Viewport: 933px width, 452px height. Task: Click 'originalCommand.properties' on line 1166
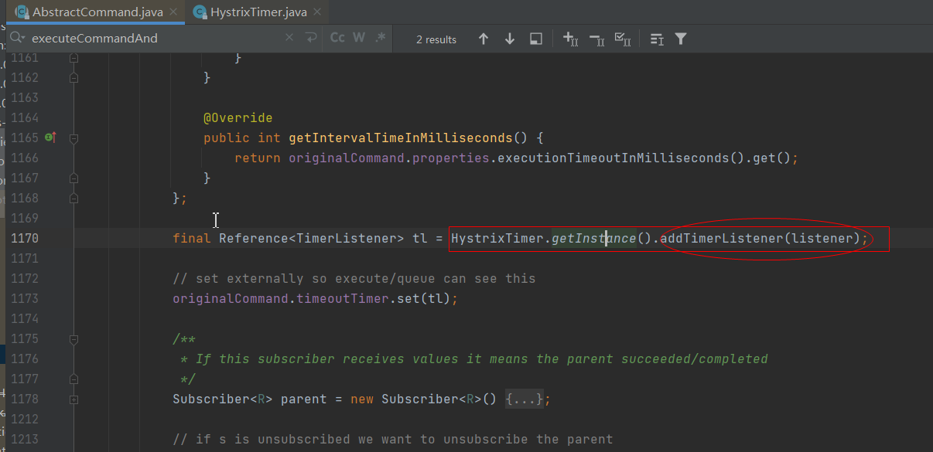(x=388, y=158)
